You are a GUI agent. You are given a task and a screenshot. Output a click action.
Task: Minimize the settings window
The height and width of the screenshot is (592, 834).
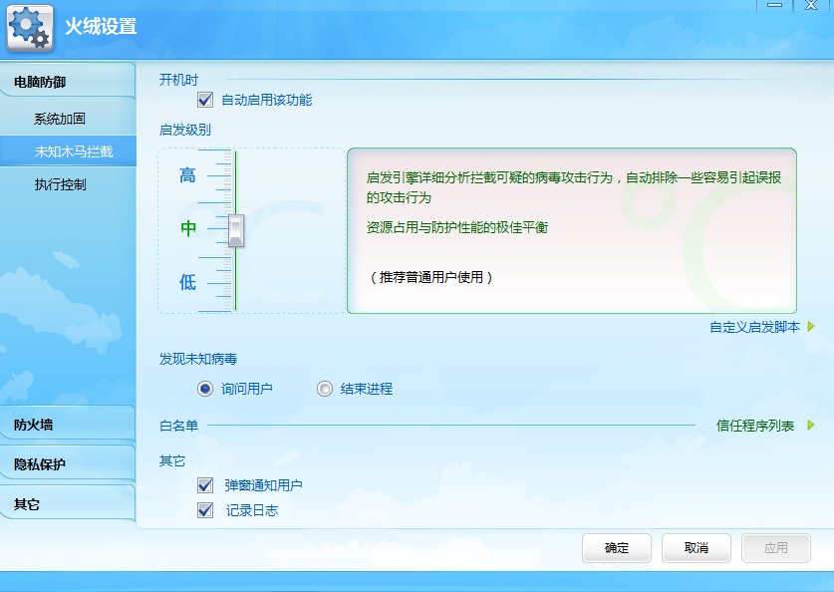pos(774,5)
